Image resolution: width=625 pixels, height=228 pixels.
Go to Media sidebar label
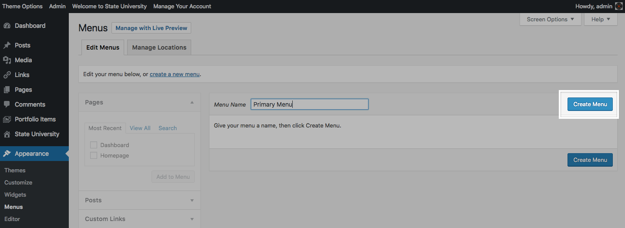tap(24, 60)
